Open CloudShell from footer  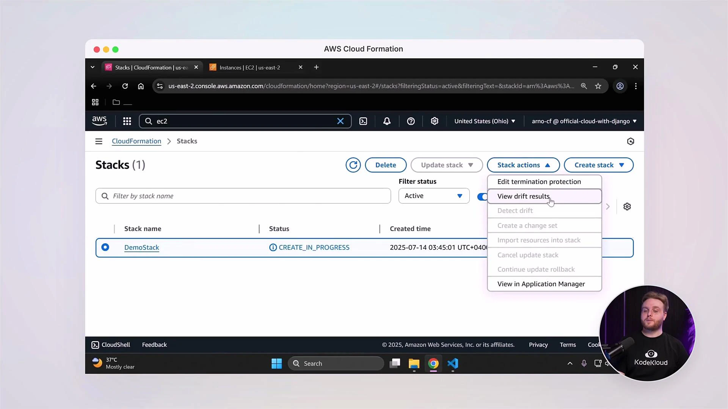point(111,345)
